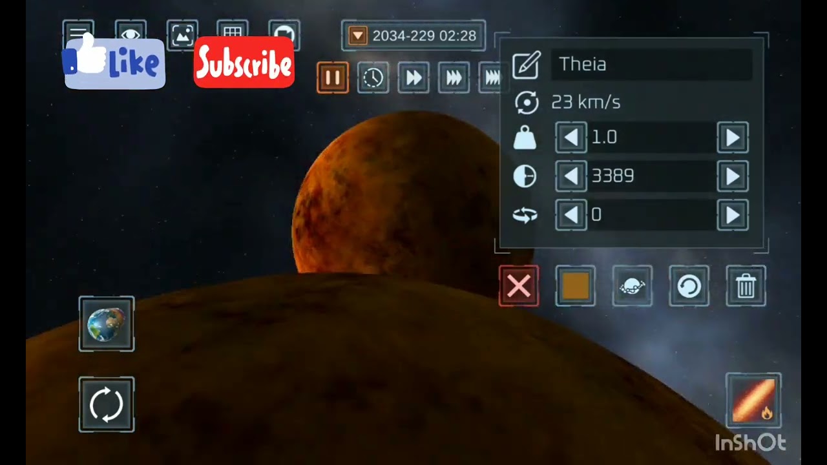This screenshot has width=827, height=465.
Task: Select the radius pie-circle icon
Action: coord(525,176)
